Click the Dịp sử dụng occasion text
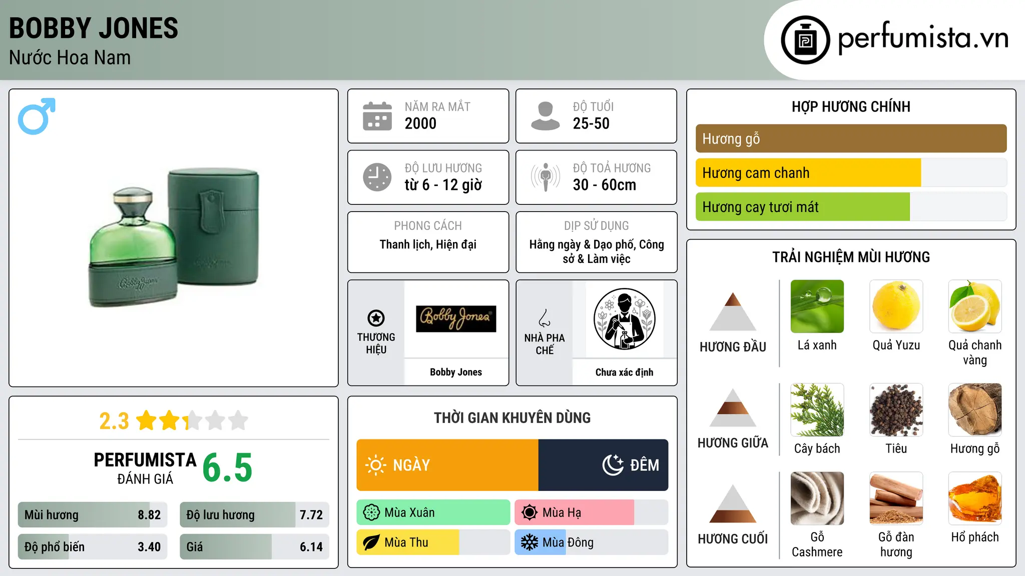 597,251
